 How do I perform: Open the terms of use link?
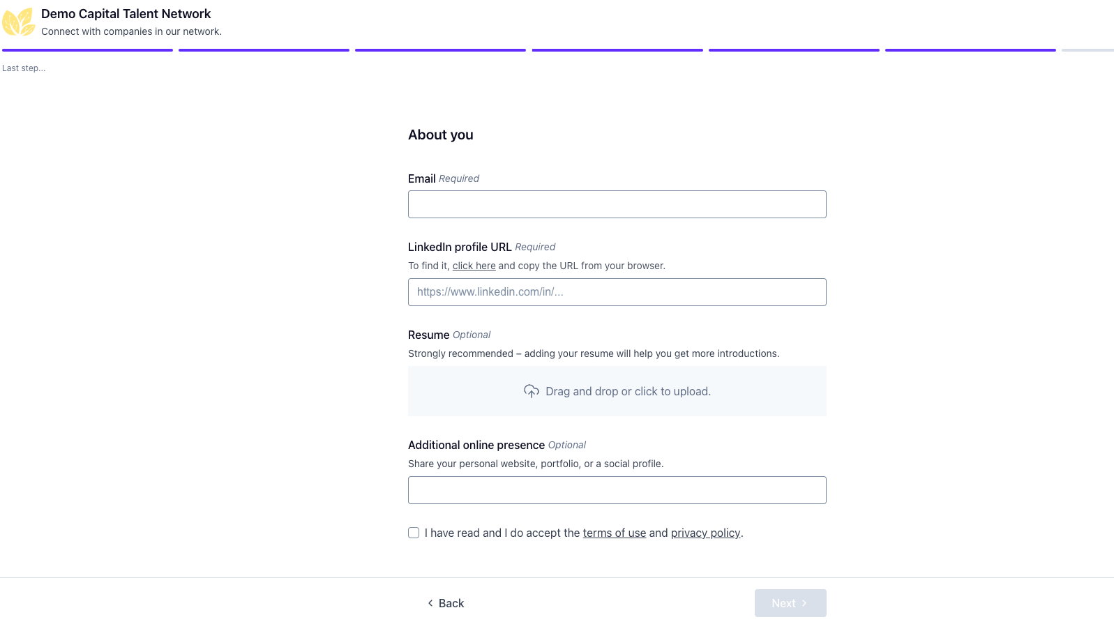tap(615, 533)
